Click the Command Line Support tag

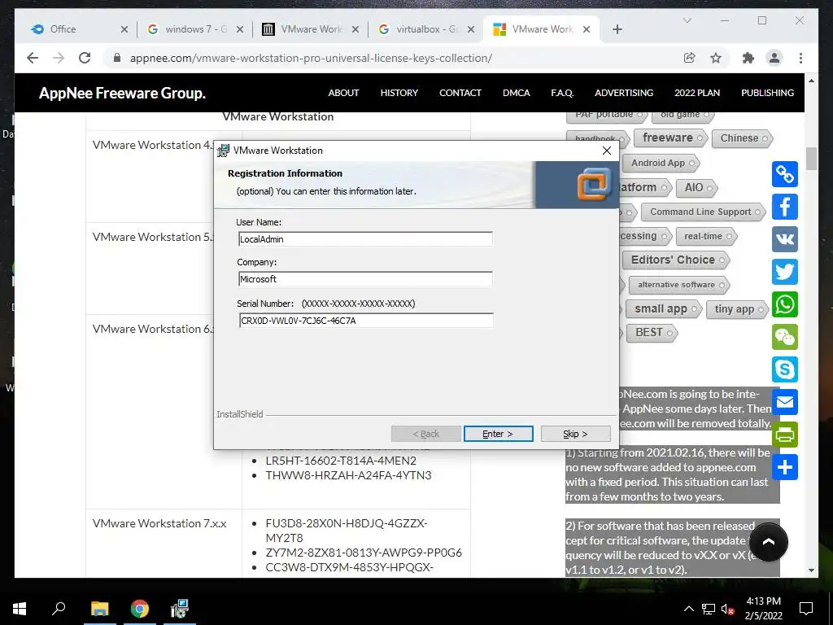click(704, 212)
